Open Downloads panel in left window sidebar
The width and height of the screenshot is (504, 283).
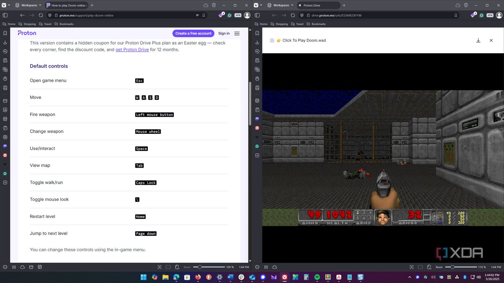click(5, 42)
